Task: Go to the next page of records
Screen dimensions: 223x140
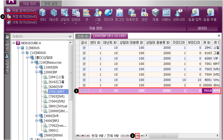Action: pos(128,136)
